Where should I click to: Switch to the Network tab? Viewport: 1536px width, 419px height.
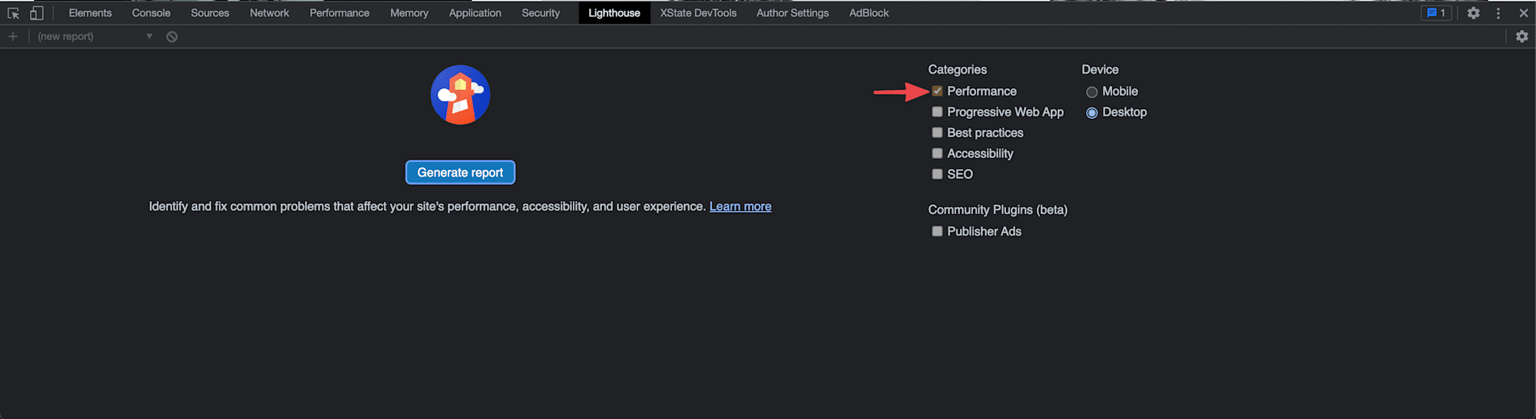pyautogui.click(x=270, y=13)
